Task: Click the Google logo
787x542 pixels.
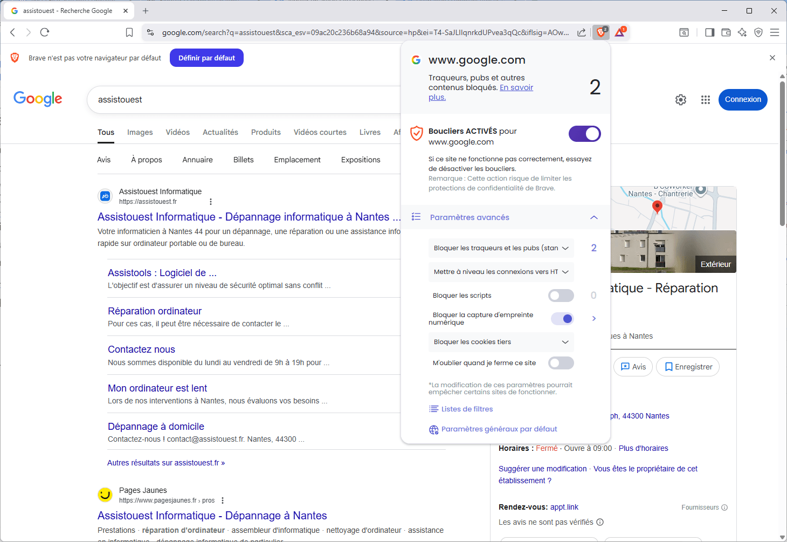Action: [x=38, y=99]
